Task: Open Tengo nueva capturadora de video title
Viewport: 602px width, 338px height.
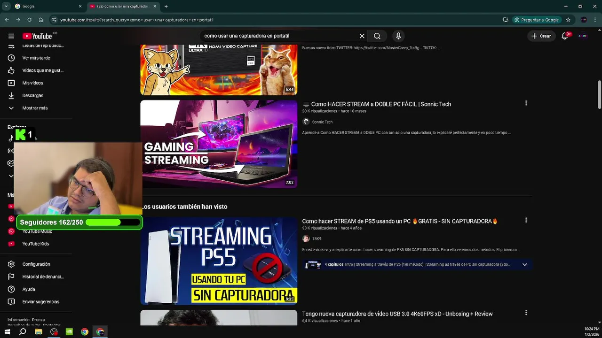Action: point(397,314)
